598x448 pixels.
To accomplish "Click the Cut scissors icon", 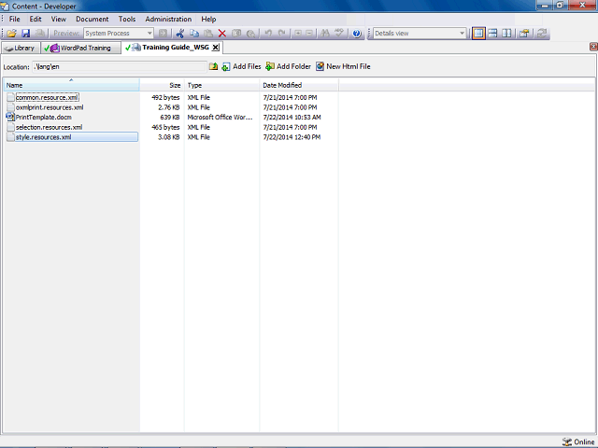I will (180, 34).
